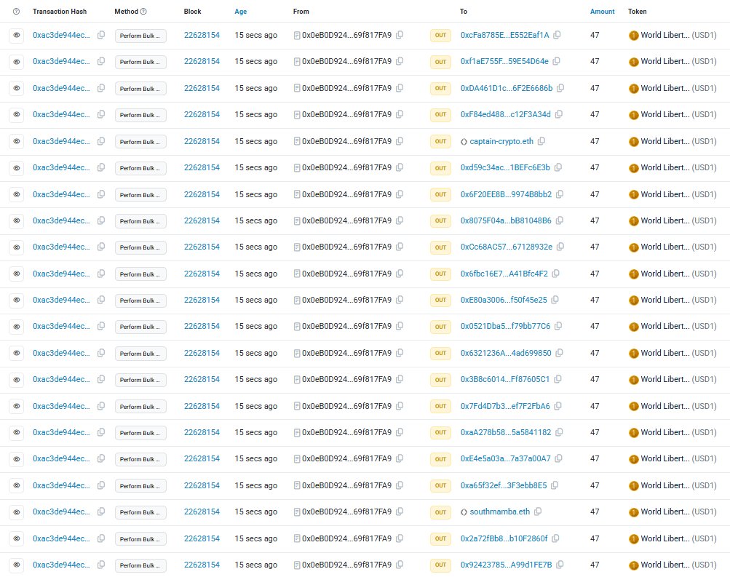The height and width of the screenshot is (577, 730).
Task: Preview transaction in row to 0x6fbc16E7...A41Bfc4F2
Action: [x=16, y=274]
